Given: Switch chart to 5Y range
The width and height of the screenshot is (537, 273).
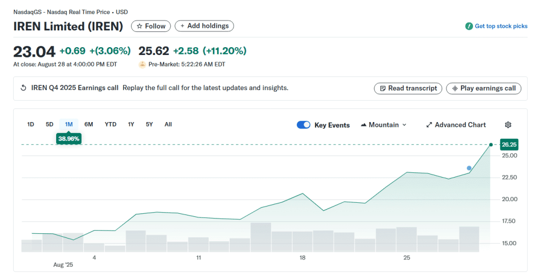Looking at the screenshot, I should pyautogui.click(x=149, y=124).
